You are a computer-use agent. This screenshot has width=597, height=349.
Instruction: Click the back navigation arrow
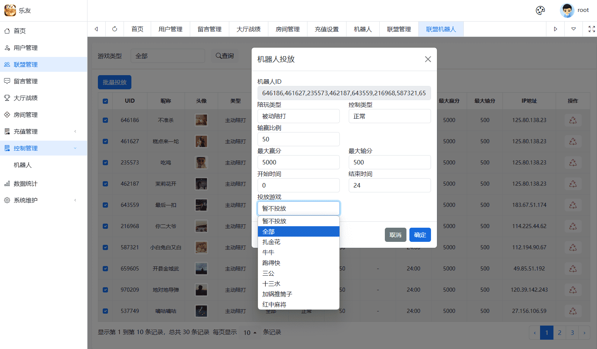point(96,29)
